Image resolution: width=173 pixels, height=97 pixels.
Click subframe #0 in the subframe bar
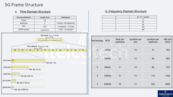(15, 50)
